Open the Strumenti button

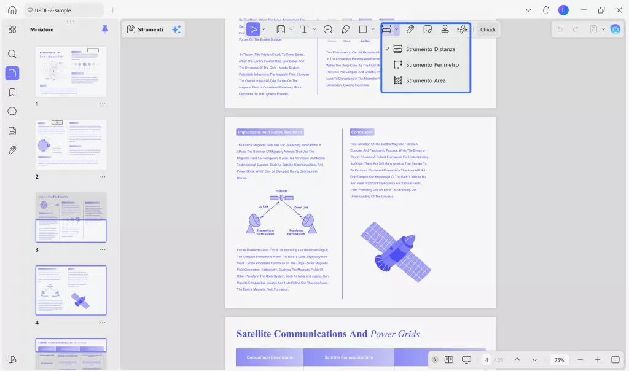145,29
